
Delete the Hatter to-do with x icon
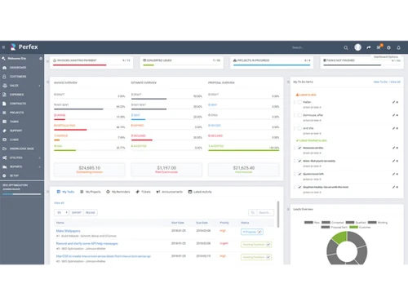pyautogui.click(x=397, y=102)
